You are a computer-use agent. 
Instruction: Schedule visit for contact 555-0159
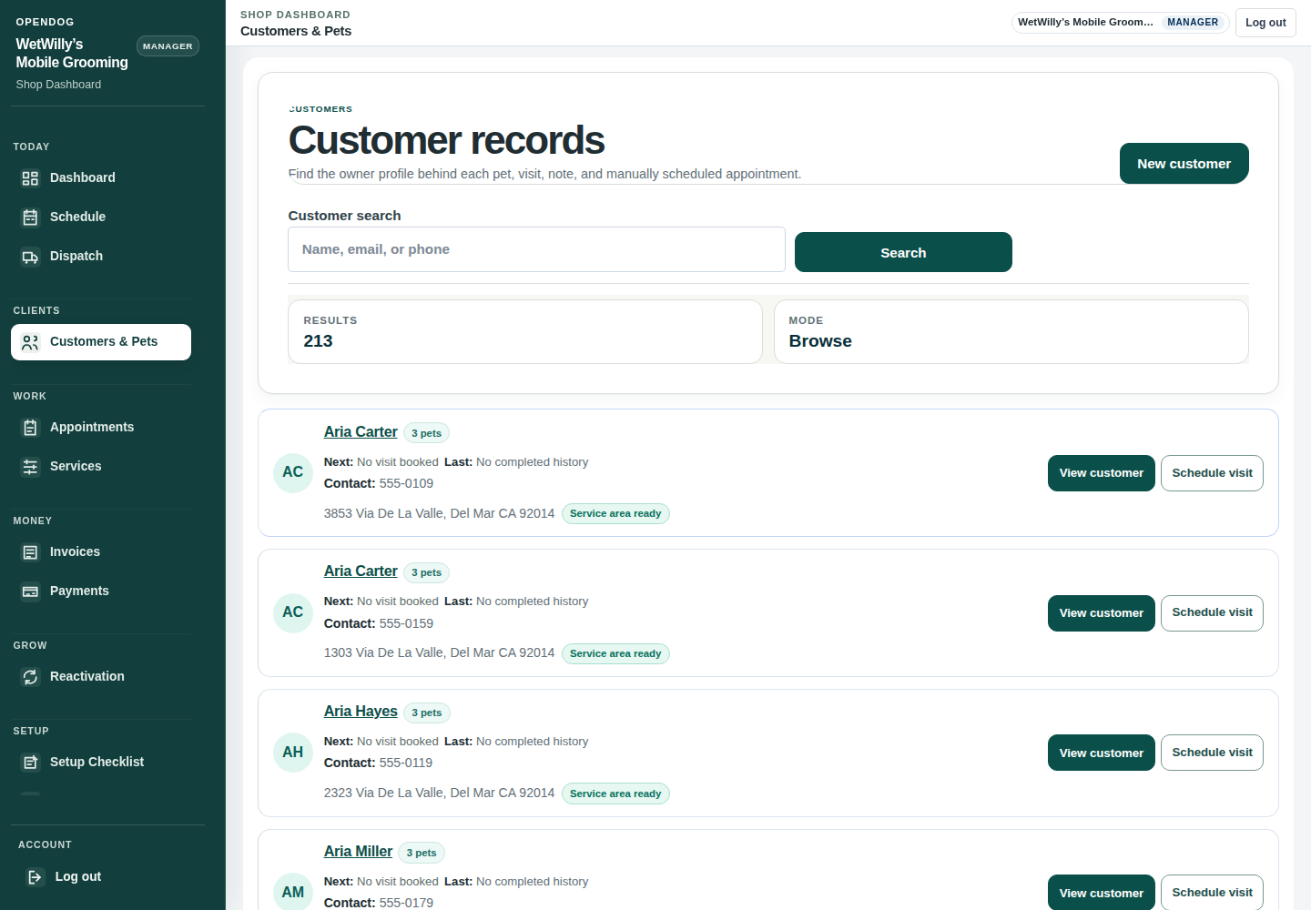[1212, 613]
